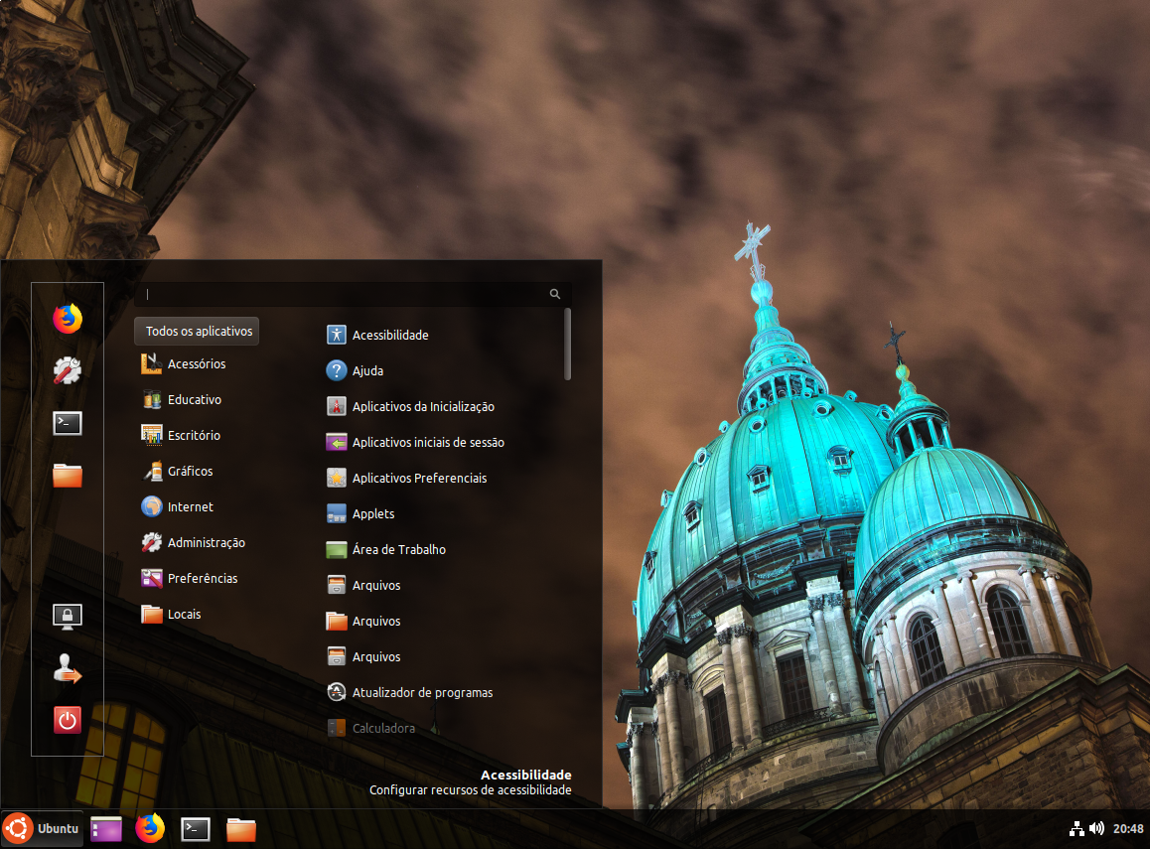1150x849 pixels.
Task: Select the Acessórios category label
Action: click(x=197, y=363)
